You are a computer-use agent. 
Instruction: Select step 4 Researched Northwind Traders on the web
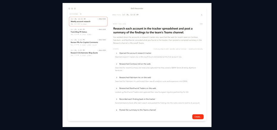pos(137,88)
